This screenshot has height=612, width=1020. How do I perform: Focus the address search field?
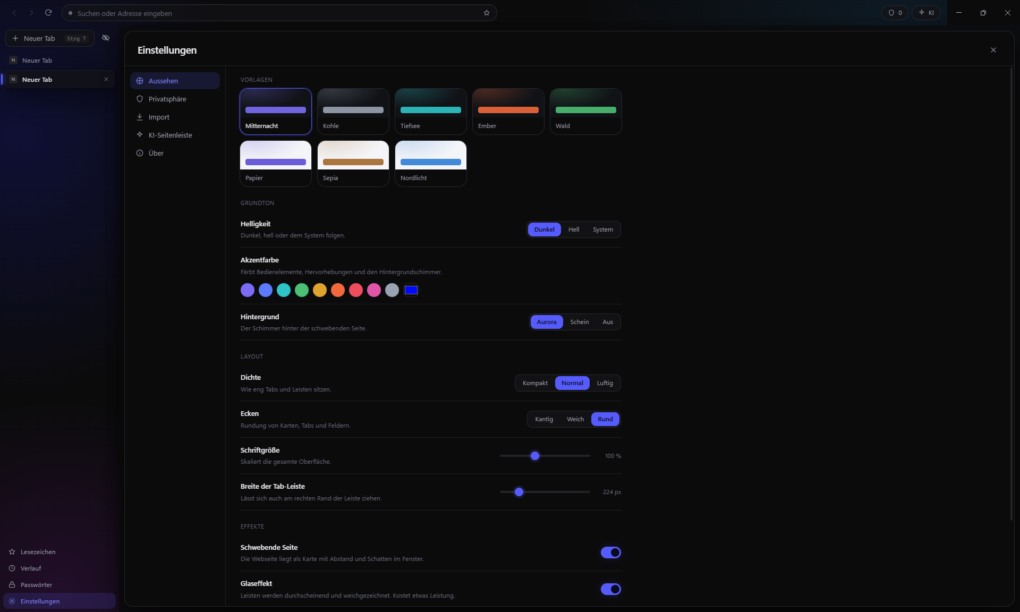coord(279,13)
